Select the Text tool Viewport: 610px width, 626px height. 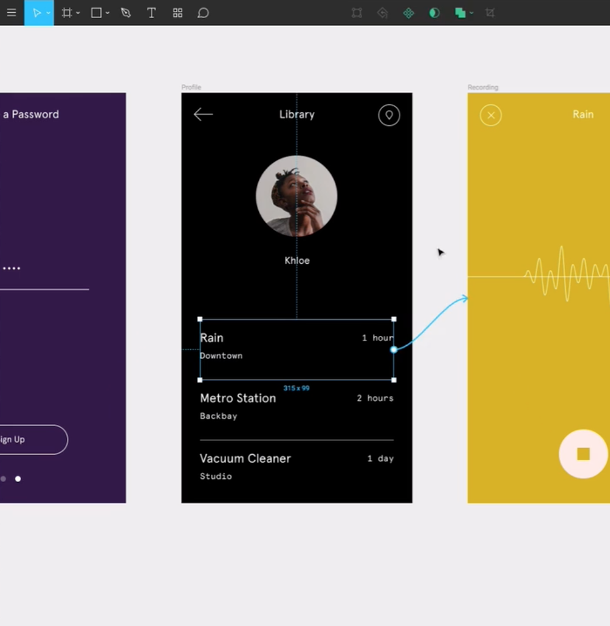coord(151,13)
